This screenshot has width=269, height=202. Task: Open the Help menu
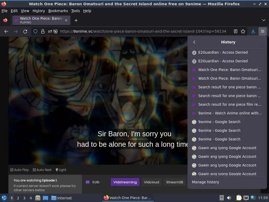pyautogui.click(x=87, y=11)
